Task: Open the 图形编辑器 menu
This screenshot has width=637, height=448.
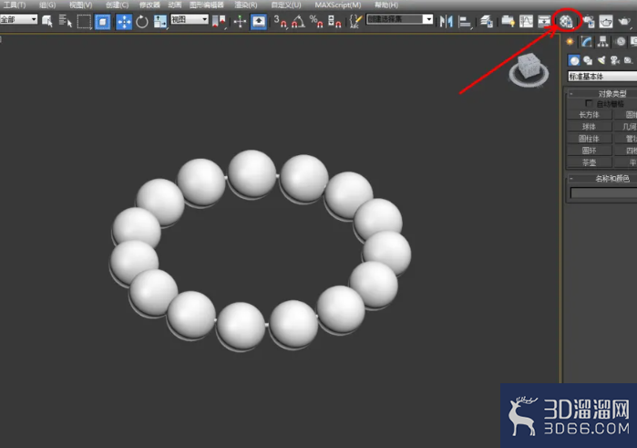Action: (x=206, y=5)
